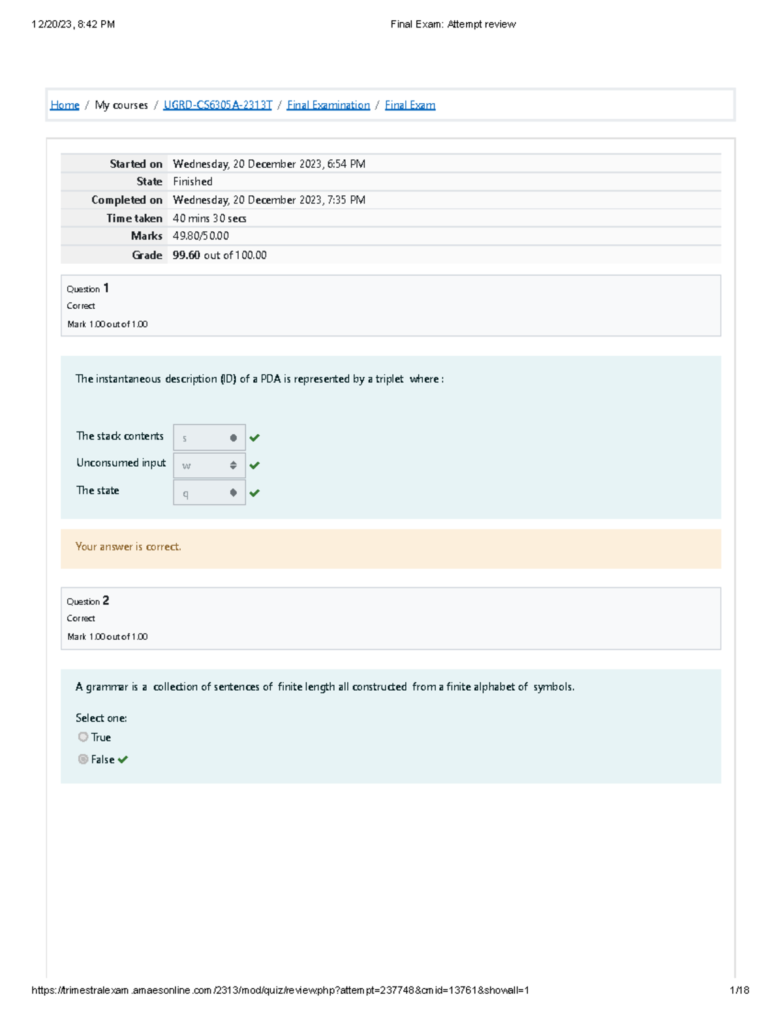Screen dimensions: 783x1014
Task: Open the UGRD-CS6305A-2313T course link
Action: tap(217, 105)
